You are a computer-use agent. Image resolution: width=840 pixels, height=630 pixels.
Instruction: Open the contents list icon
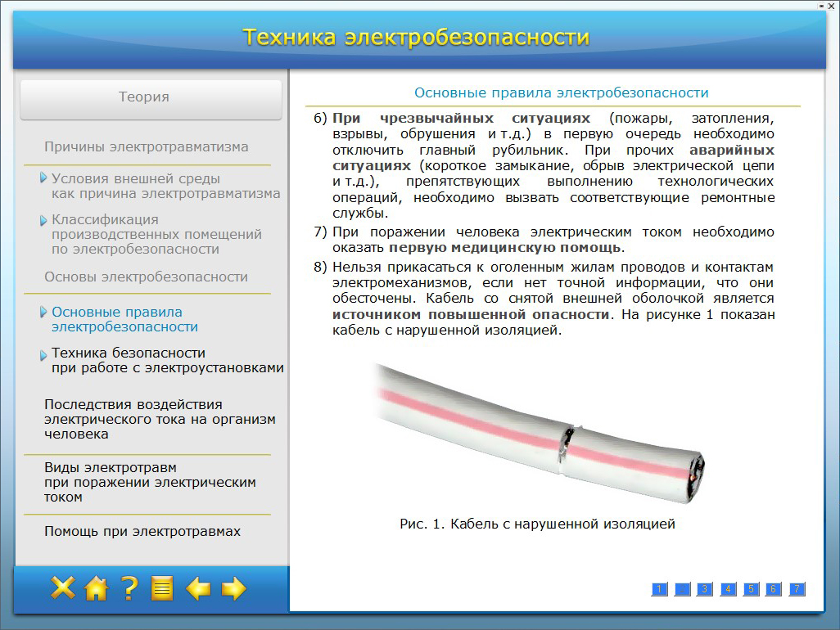[162, 587]
